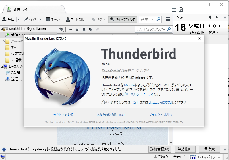Open the 作成 dropdown arrow
Viewport: 229px width, 160px height.
40,19
